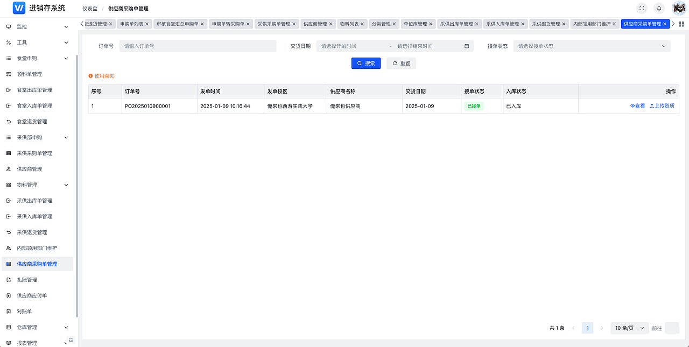
Task: Change page size via 10 条/页 selector
Action: [629, 328]
